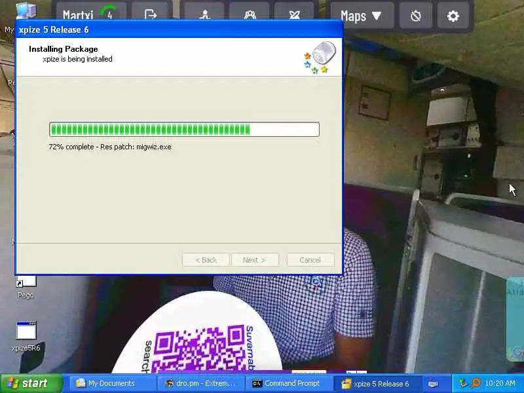This screenshot has width=524, height=393.
Task: Switch to Command Prompt taskbar item
Action: (290, 383)
